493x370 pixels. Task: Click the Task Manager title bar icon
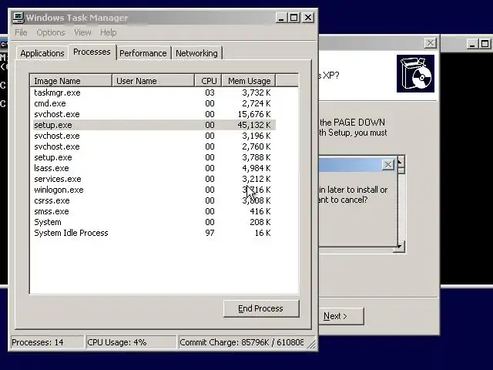coord(18,18)
